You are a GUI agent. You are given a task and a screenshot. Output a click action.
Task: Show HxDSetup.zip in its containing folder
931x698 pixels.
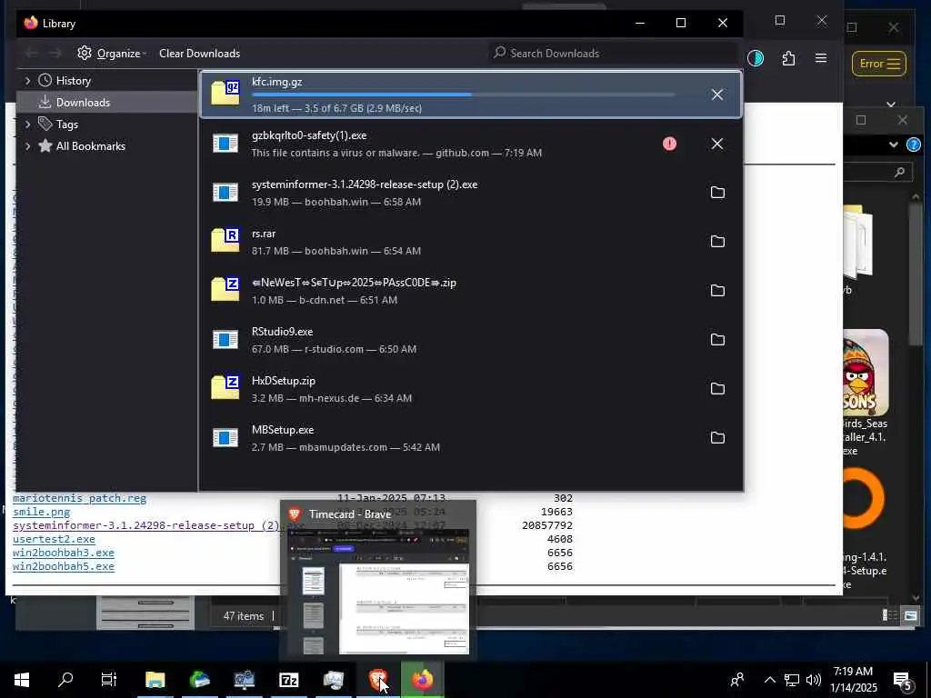tap(717, 389)
